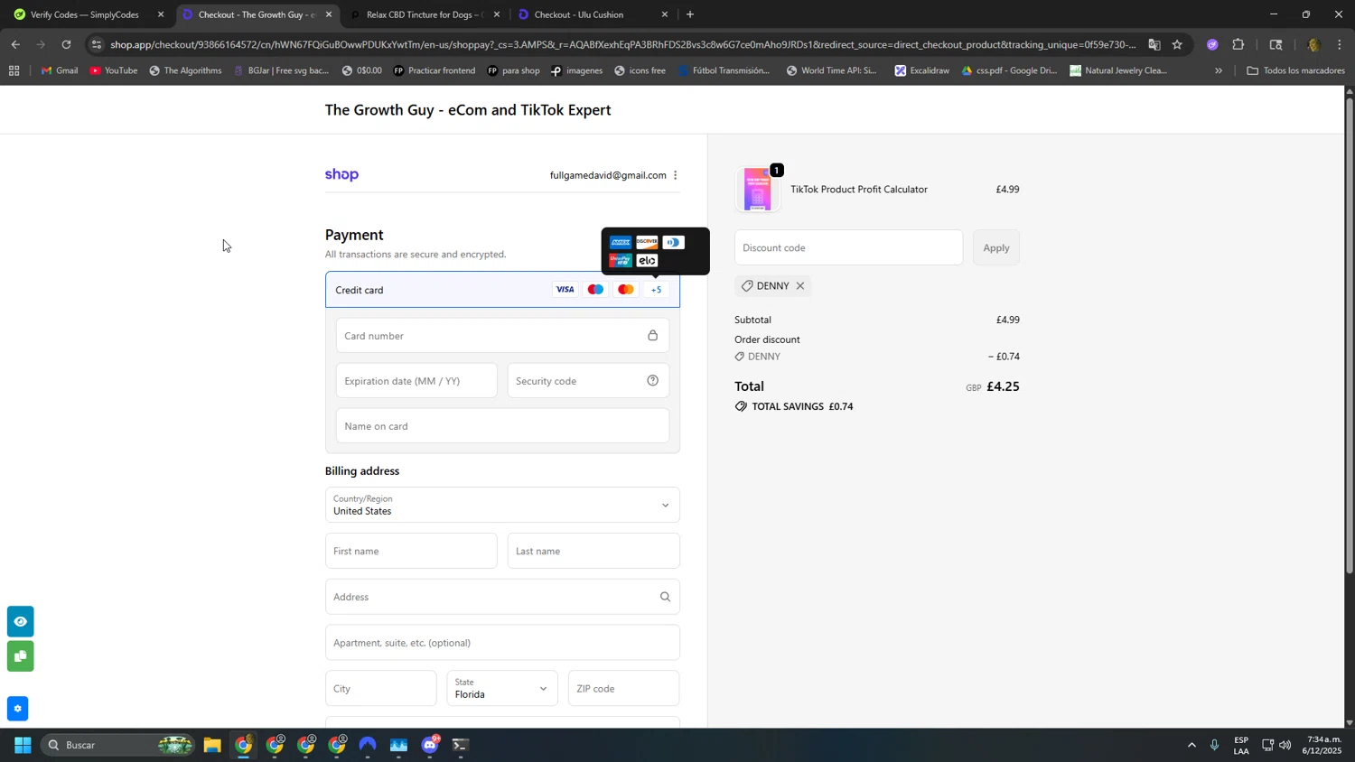Click the Maestro card logo
The height and width of the screenshot is (762, 1355).
595,290
